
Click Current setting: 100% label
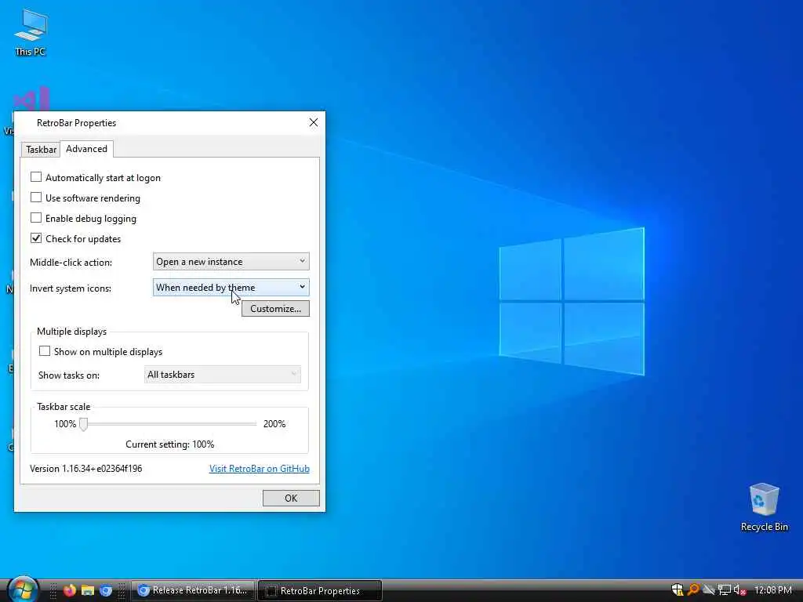(x=170, y=444)
